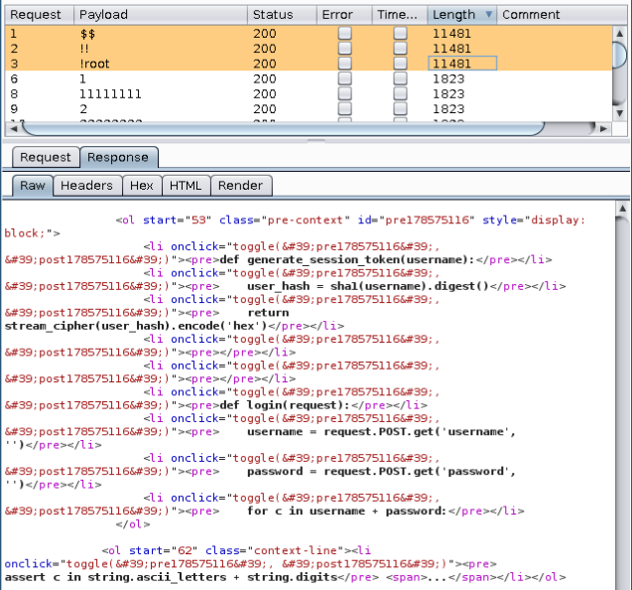Viewport: 632px width, 590px height.
Task: Toggle Timeout checkbox for payload !!
Action: click(400, 48)
